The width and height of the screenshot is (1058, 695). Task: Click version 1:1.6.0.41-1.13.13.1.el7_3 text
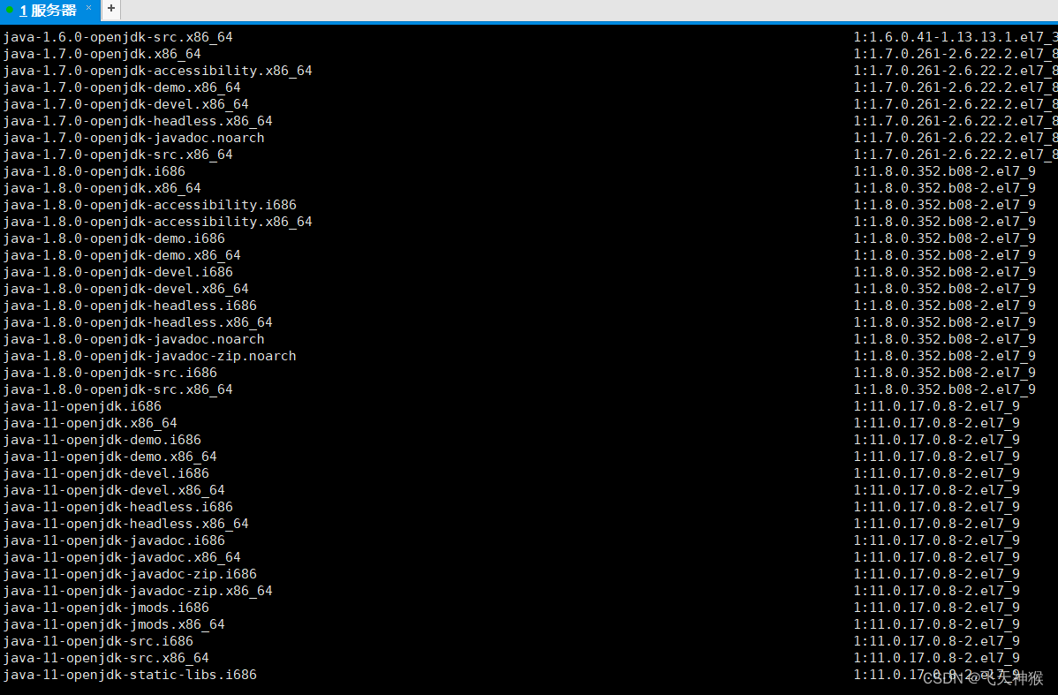click(x=956, y=37)
